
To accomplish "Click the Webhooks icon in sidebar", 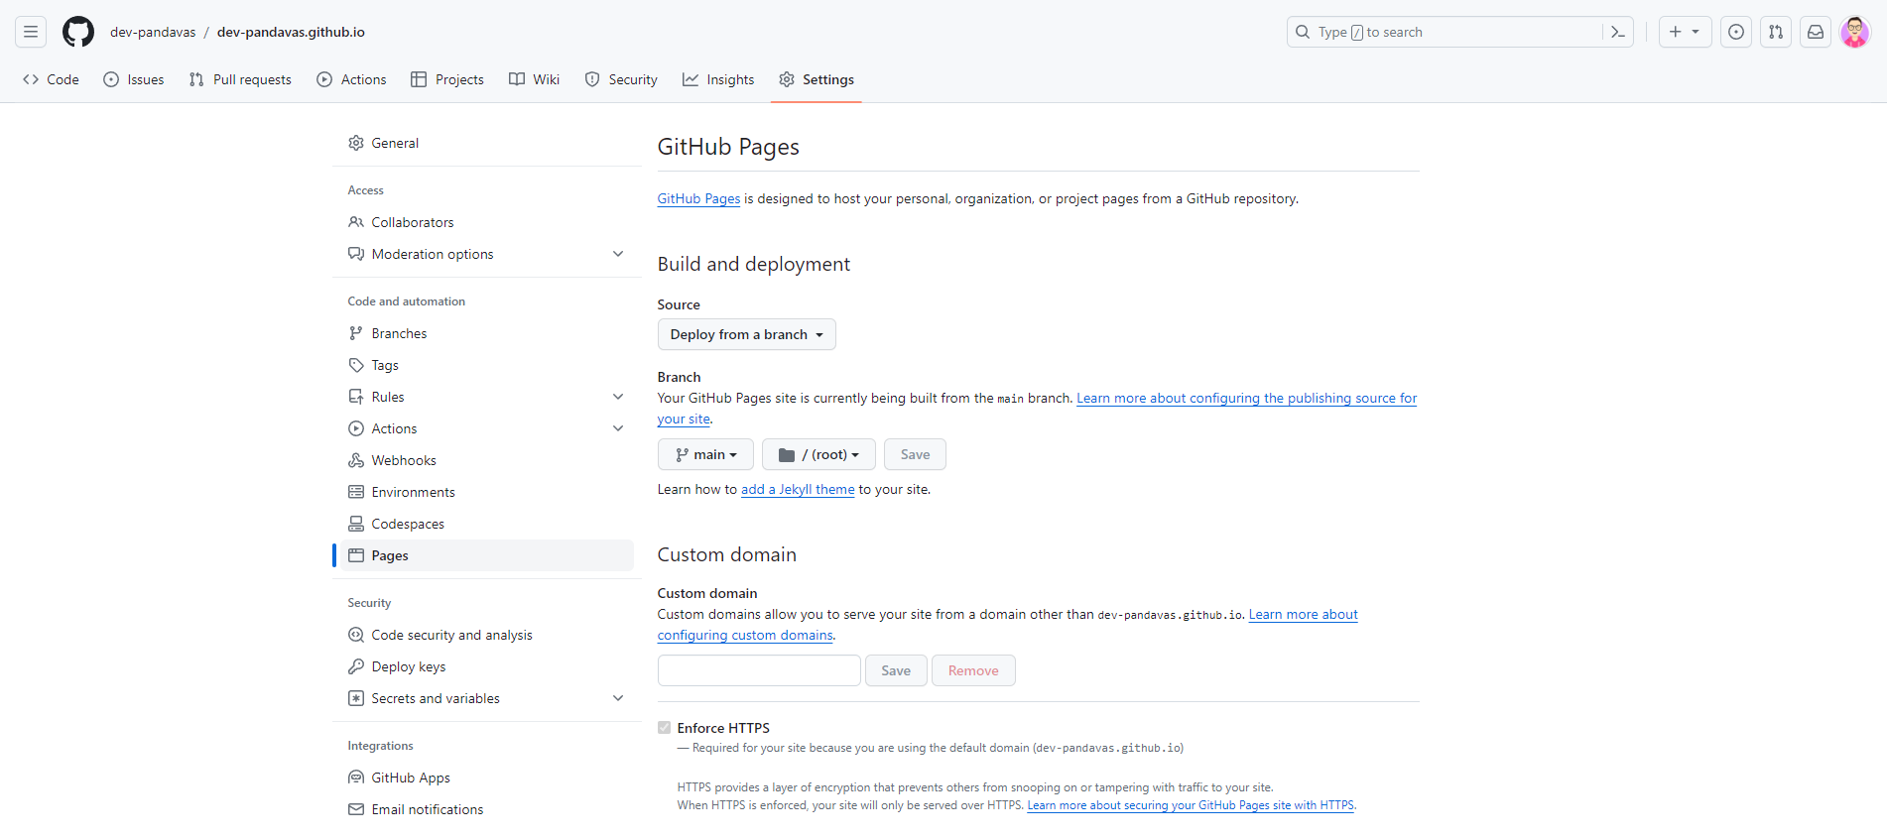I will (x=356, y=460).
